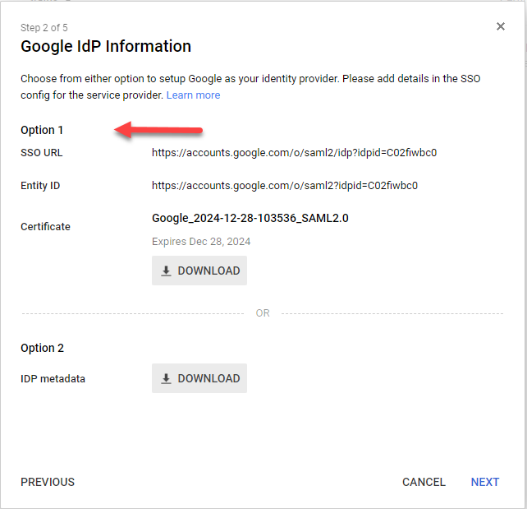The width and height of the screenshot is (527, 509).
Task: Click the Entity ID label
Action: click(x=40, y=186)
